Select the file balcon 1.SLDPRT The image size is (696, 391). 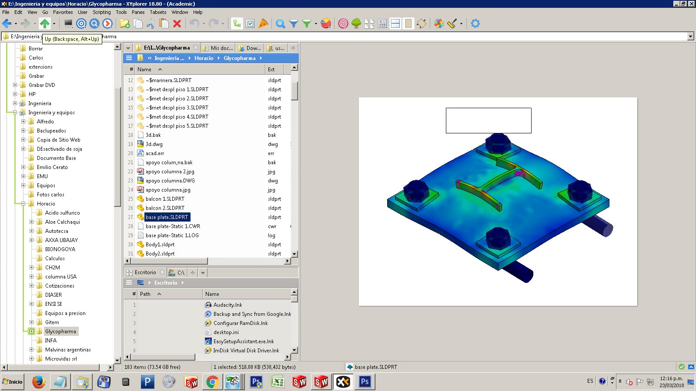point(165,199)
